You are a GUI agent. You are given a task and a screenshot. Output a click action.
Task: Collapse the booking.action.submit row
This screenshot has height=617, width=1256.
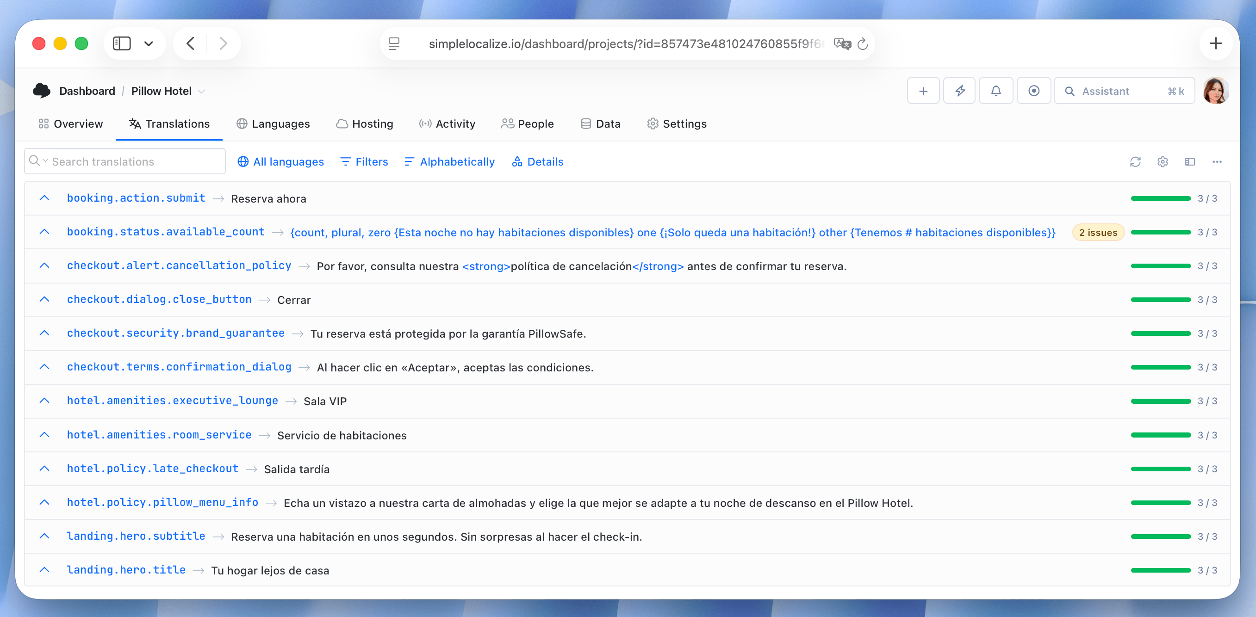pyautogui.click(x=44, y=198)
